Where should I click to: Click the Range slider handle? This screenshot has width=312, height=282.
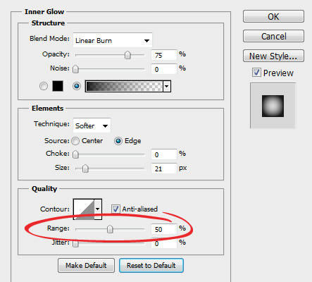[110, 229]
